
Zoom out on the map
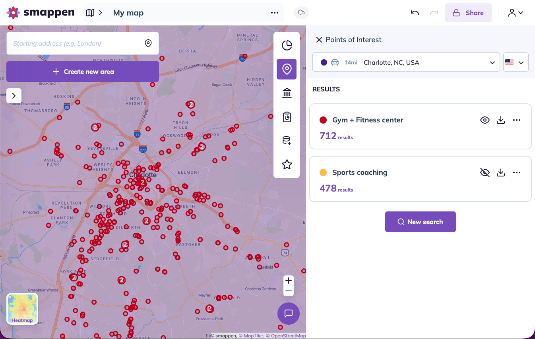[x=289, y=291]
